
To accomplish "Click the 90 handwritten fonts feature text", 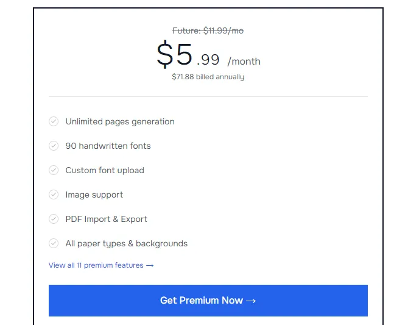I will [x=108, y=146].
